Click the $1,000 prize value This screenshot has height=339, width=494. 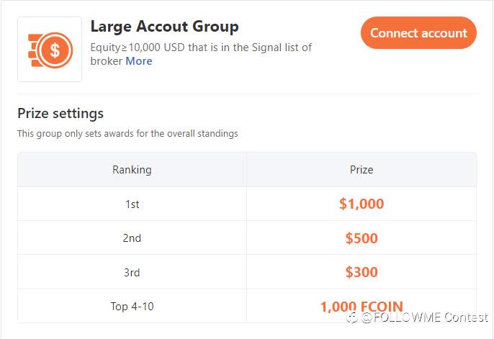click(361, 204)
